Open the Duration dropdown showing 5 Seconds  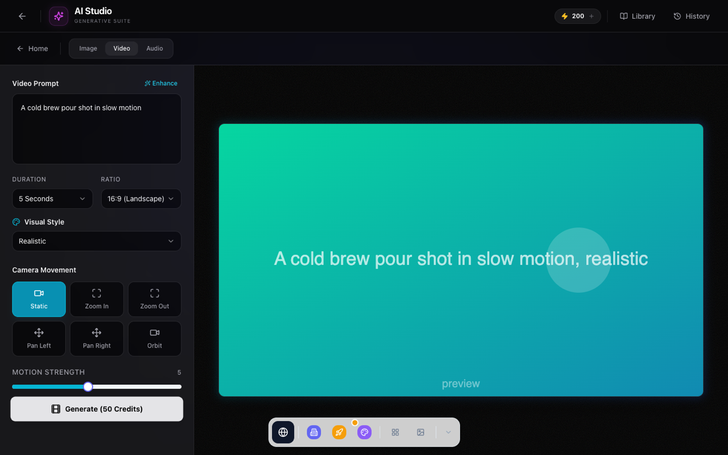click(52, 198)
